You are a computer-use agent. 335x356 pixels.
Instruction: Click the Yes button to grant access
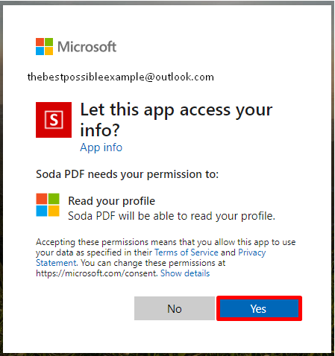pyautogui.click(x=259, y=308)
